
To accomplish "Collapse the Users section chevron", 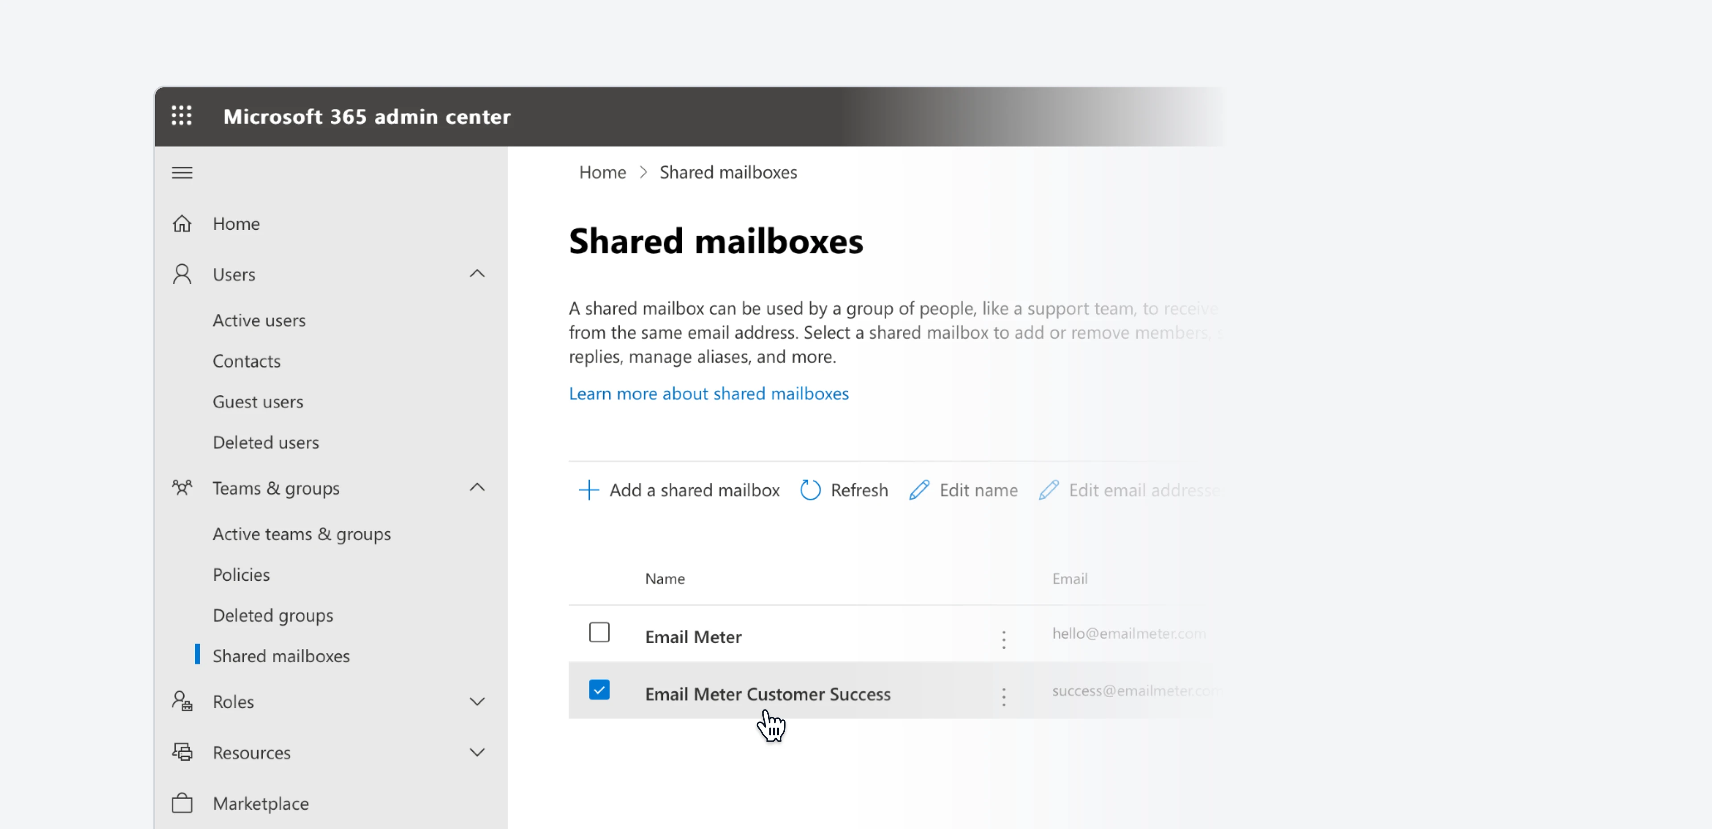I will 477,274.
